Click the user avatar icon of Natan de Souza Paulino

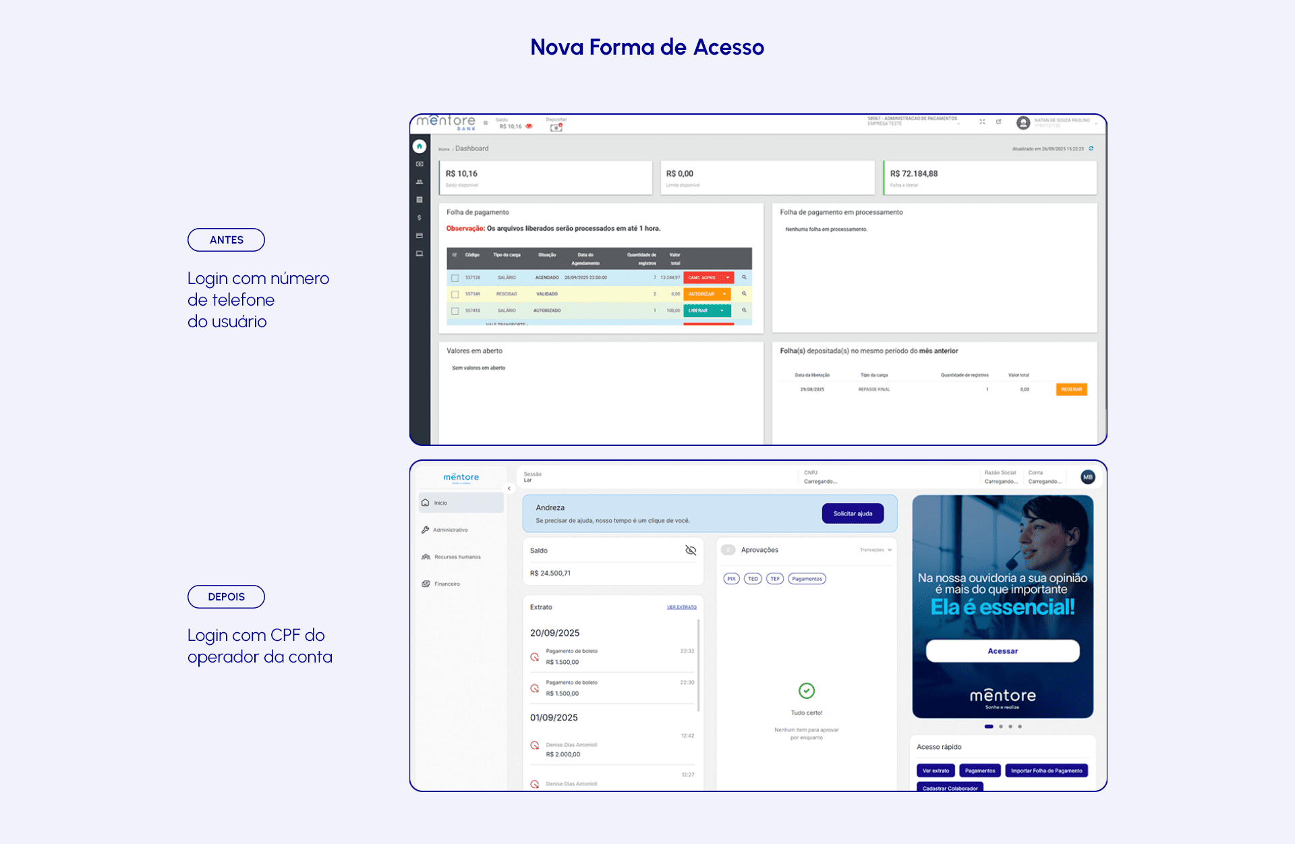(x=1023, y=123)
